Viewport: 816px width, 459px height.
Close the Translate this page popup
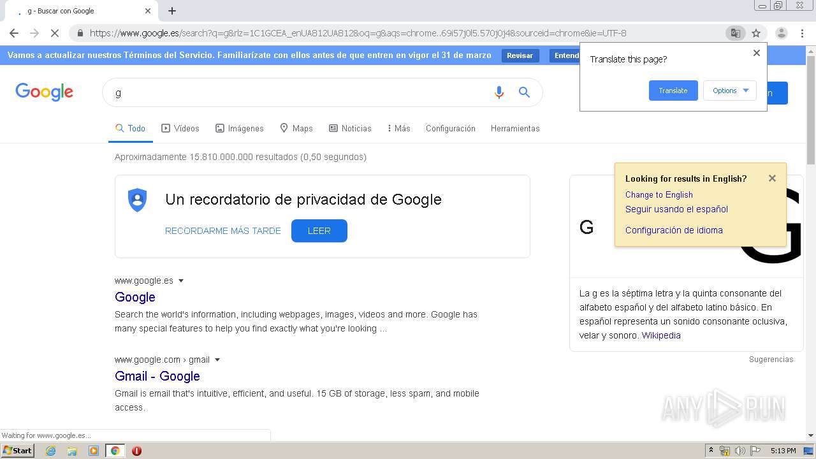tap(757, 53)
